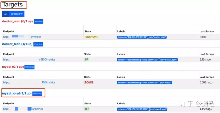
Task: Show only Unhealthy targets
Action: tap(17, 14)
